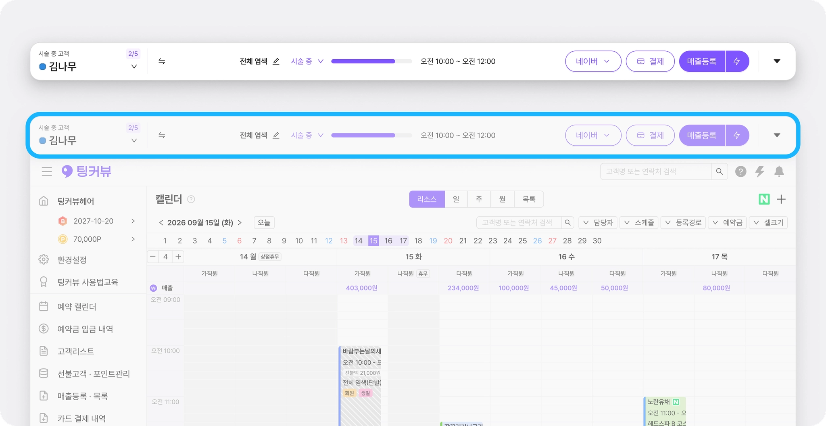Click the green Naver N icon
The height and width of the screenshot is (426, 826).
764,199
